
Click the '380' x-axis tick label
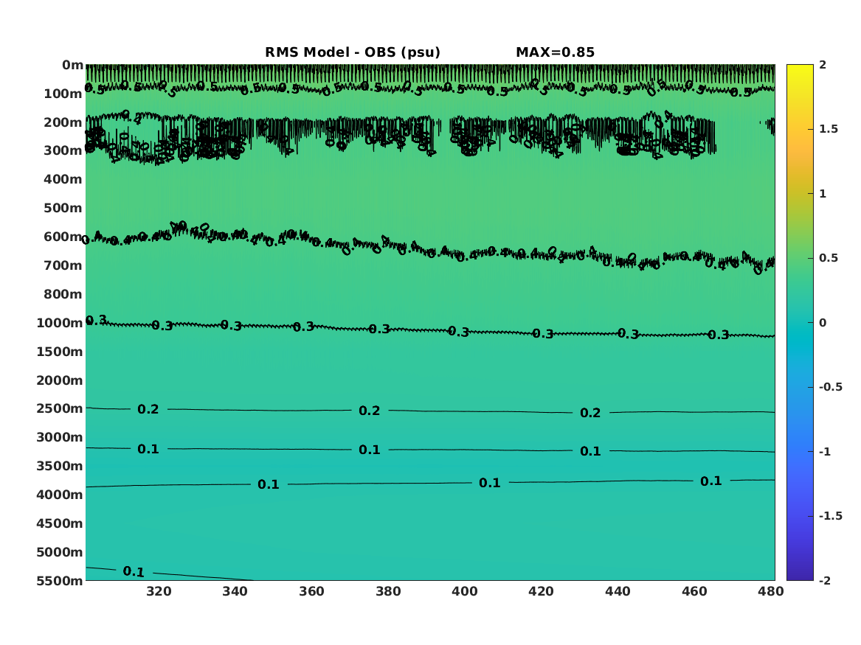(388, 591)
